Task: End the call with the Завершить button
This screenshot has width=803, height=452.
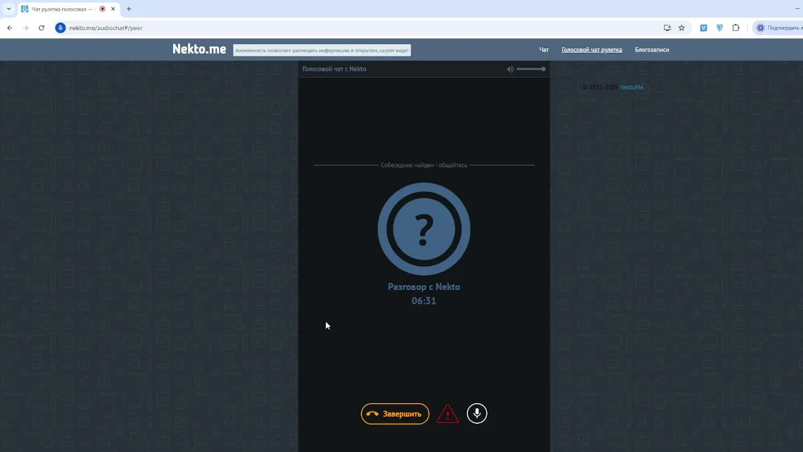Action: (395, 414)
